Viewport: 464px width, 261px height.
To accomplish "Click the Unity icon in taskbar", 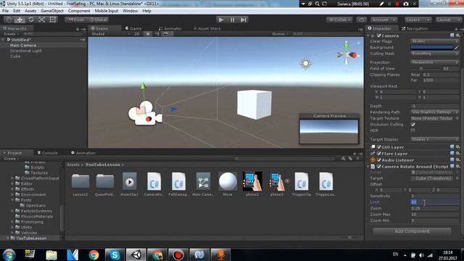I will click(x=136, y=254).
